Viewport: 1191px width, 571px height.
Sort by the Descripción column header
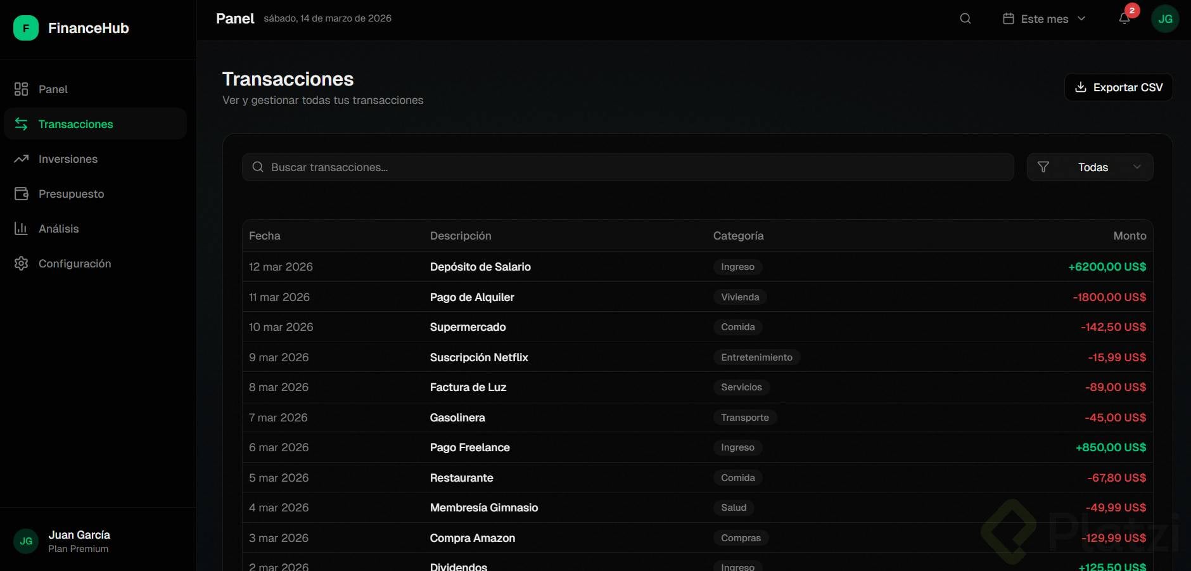point(461,236)
